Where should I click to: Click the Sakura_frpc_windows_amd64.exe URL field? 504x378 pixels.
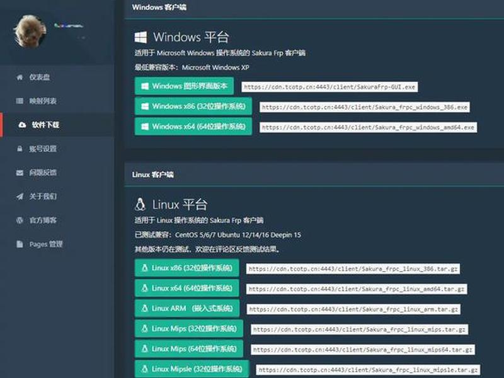tap(369, 128)
